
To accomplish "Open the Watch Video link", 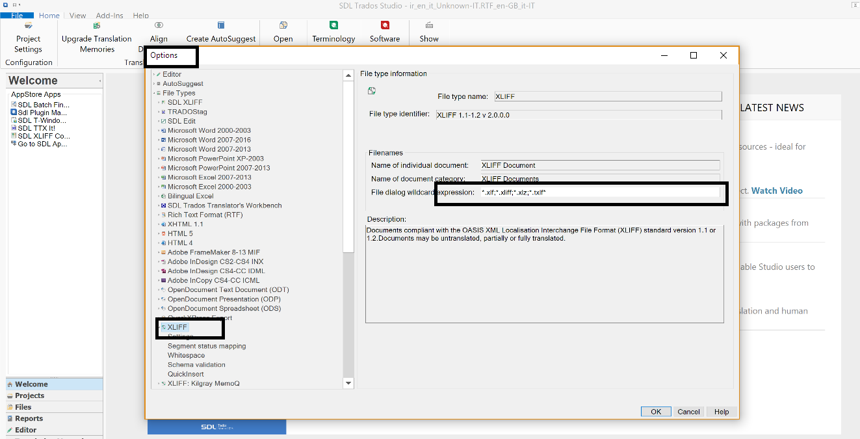I will 777,191.
